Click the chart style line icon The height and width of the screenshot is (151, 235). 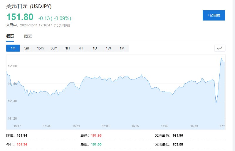coord(220,48)
